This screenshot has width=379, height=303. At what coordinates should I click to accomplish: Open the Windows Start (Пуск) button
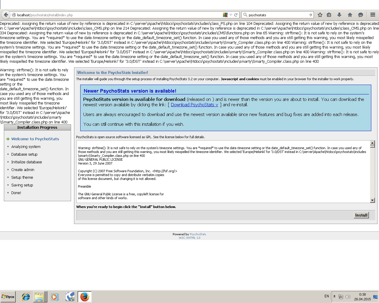(8, 296)
